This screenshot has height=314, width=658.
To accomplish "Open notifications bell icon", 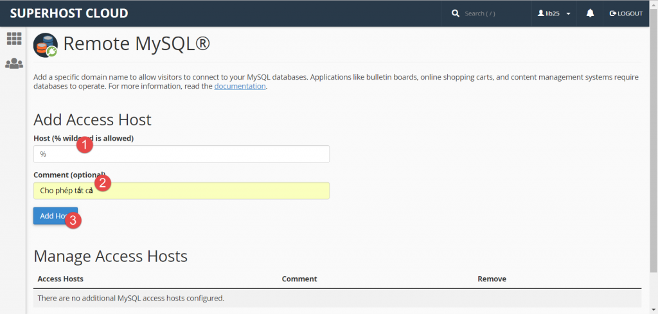I will pyautogui.click(x=590, y=13).
